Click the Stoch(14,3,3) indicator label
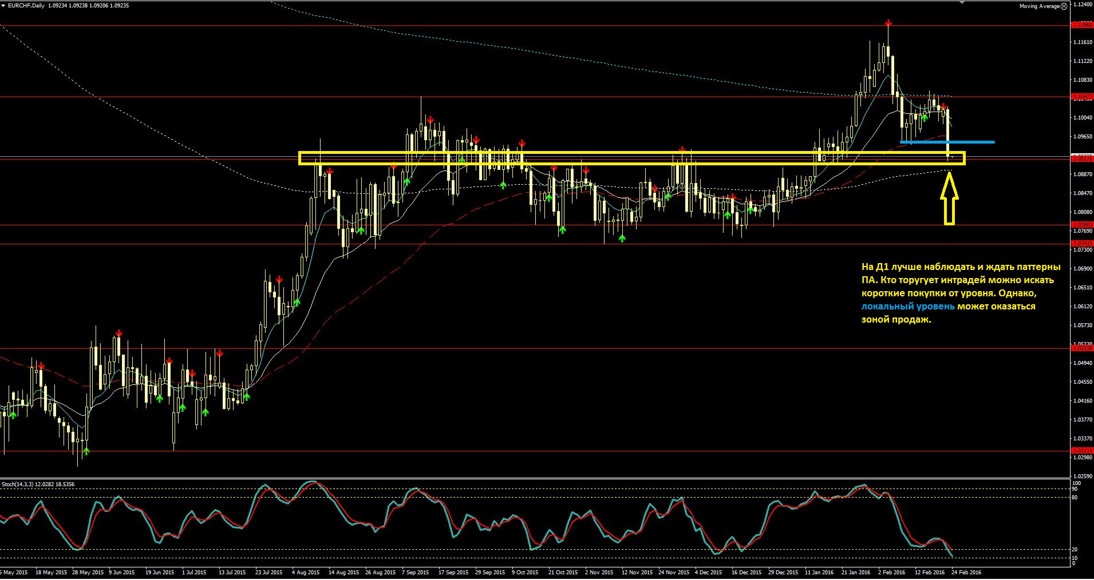This screenshot has height=580, width=1094. 17,484
